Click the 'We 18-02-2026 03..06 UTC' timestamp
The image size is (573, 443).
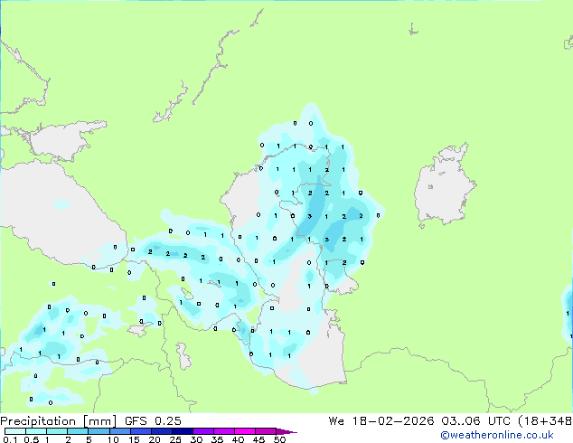point(421,421)
